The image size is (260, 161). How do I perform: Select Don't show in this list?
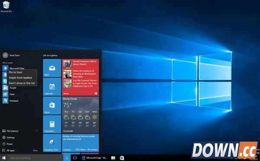pyautogui.click(x=22, y=83)
